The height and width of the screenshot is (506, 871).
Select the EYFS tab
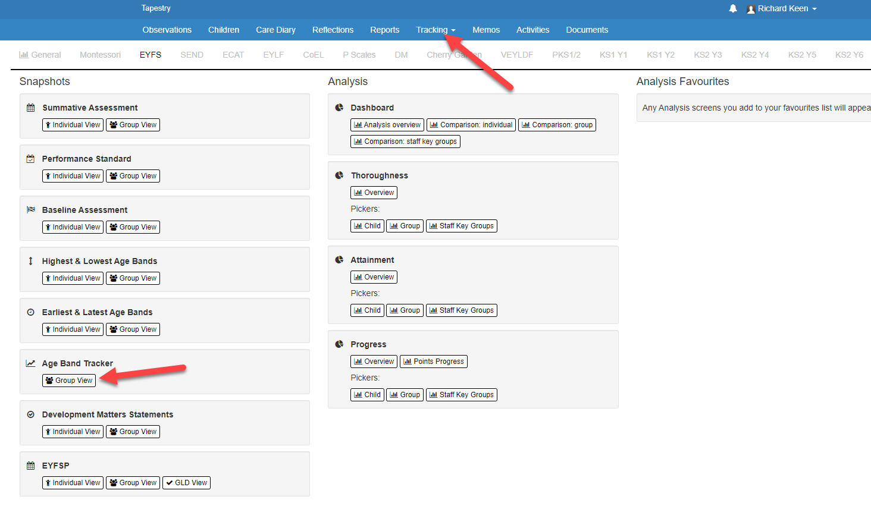[x=151, y=55]
